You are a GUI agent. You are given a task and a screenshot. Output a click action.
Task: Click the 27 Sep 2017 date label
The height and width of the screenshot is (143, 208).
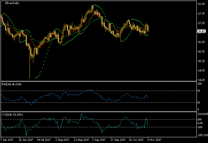(118, 140)
